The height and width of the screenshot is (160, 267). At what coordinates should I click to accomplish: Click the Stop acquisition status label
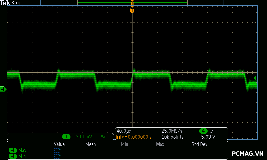[x=16, y=3]
